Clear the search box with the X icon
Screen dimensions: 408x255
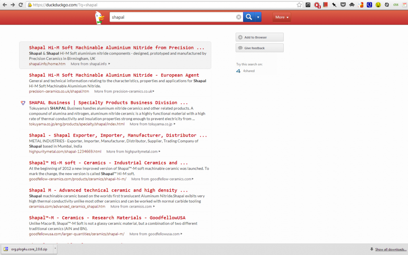(x=239, y=17)
